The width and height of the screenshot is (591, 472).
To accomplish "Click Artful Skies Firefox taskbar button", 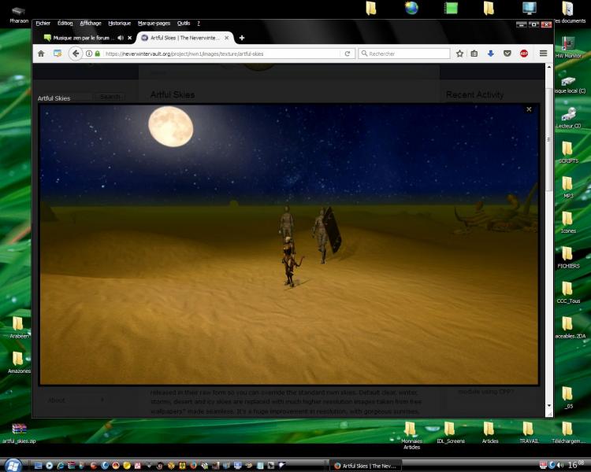I will coord(366,466).
